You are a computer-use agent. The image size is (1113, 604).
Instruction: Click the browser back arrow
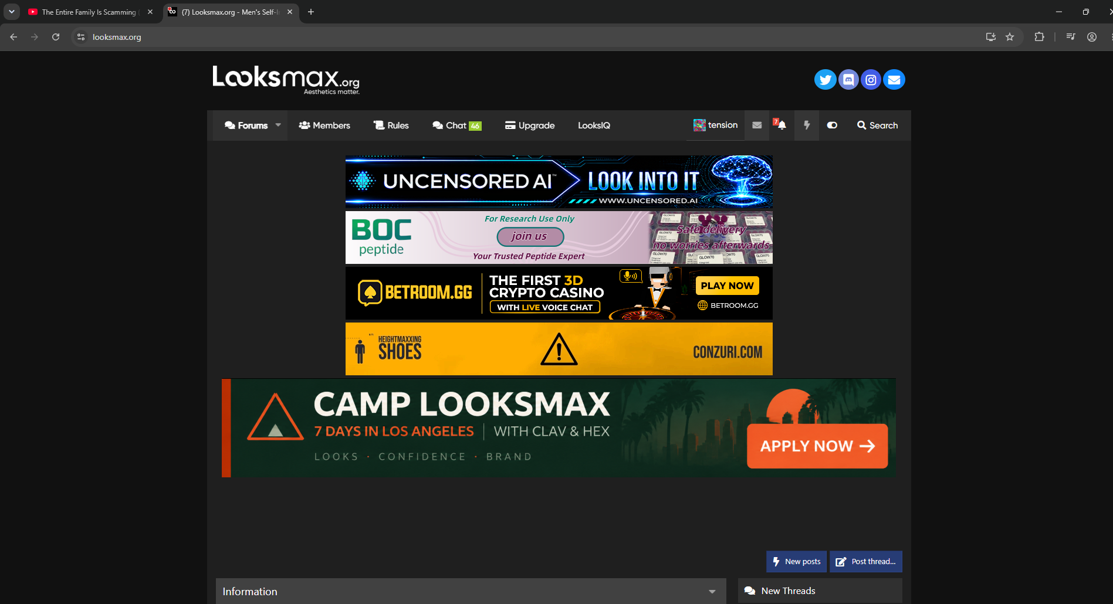[13, 37]
